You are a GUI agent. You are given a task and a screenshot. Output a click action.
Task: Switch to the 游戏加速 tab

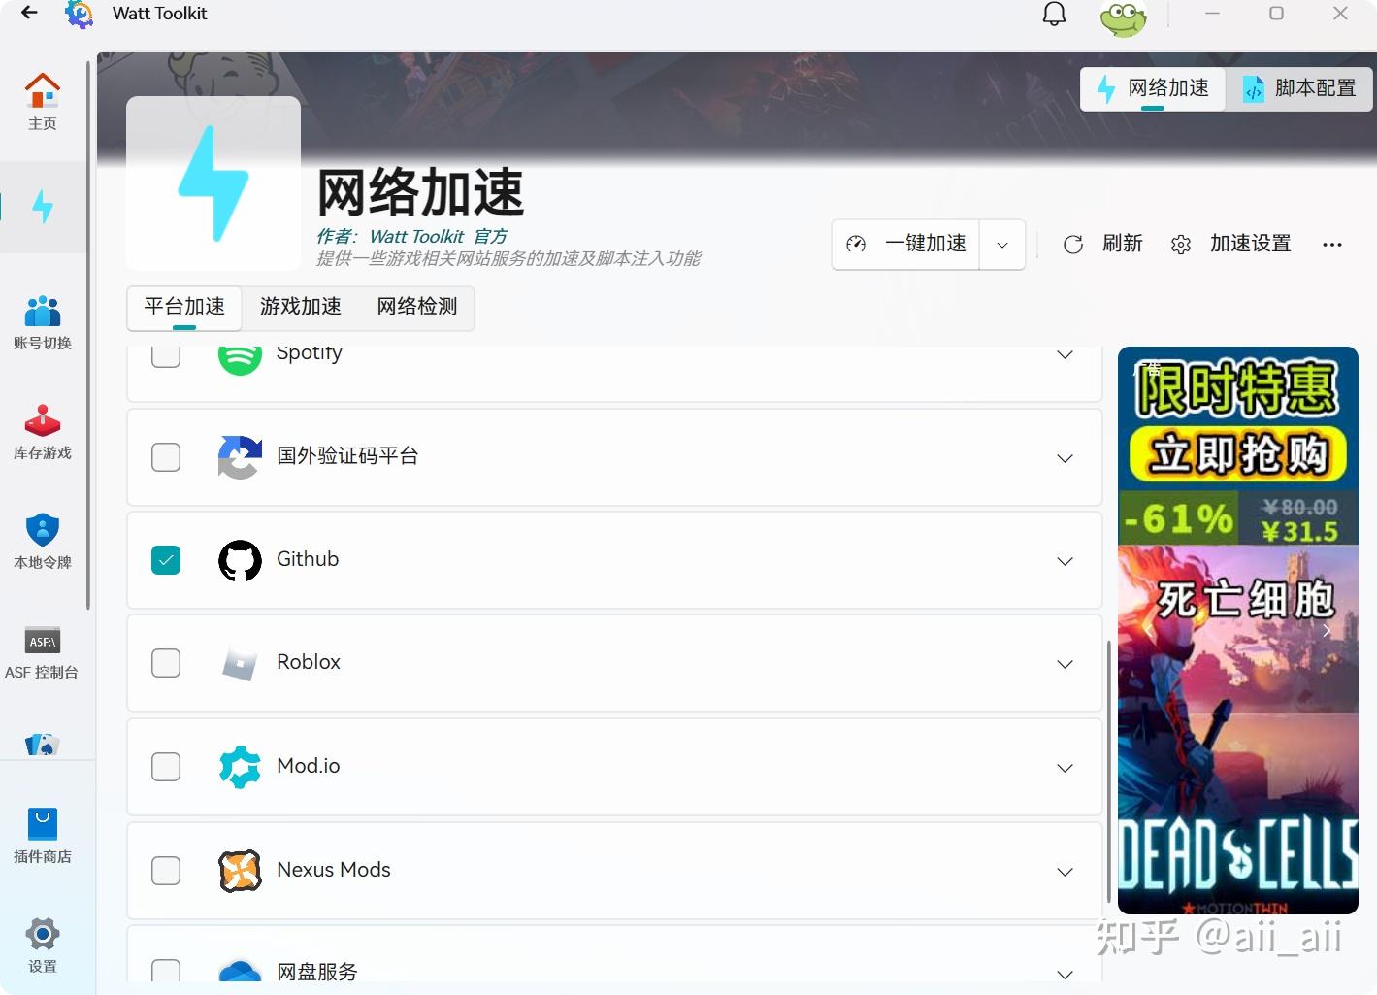[x=300, y=307]
